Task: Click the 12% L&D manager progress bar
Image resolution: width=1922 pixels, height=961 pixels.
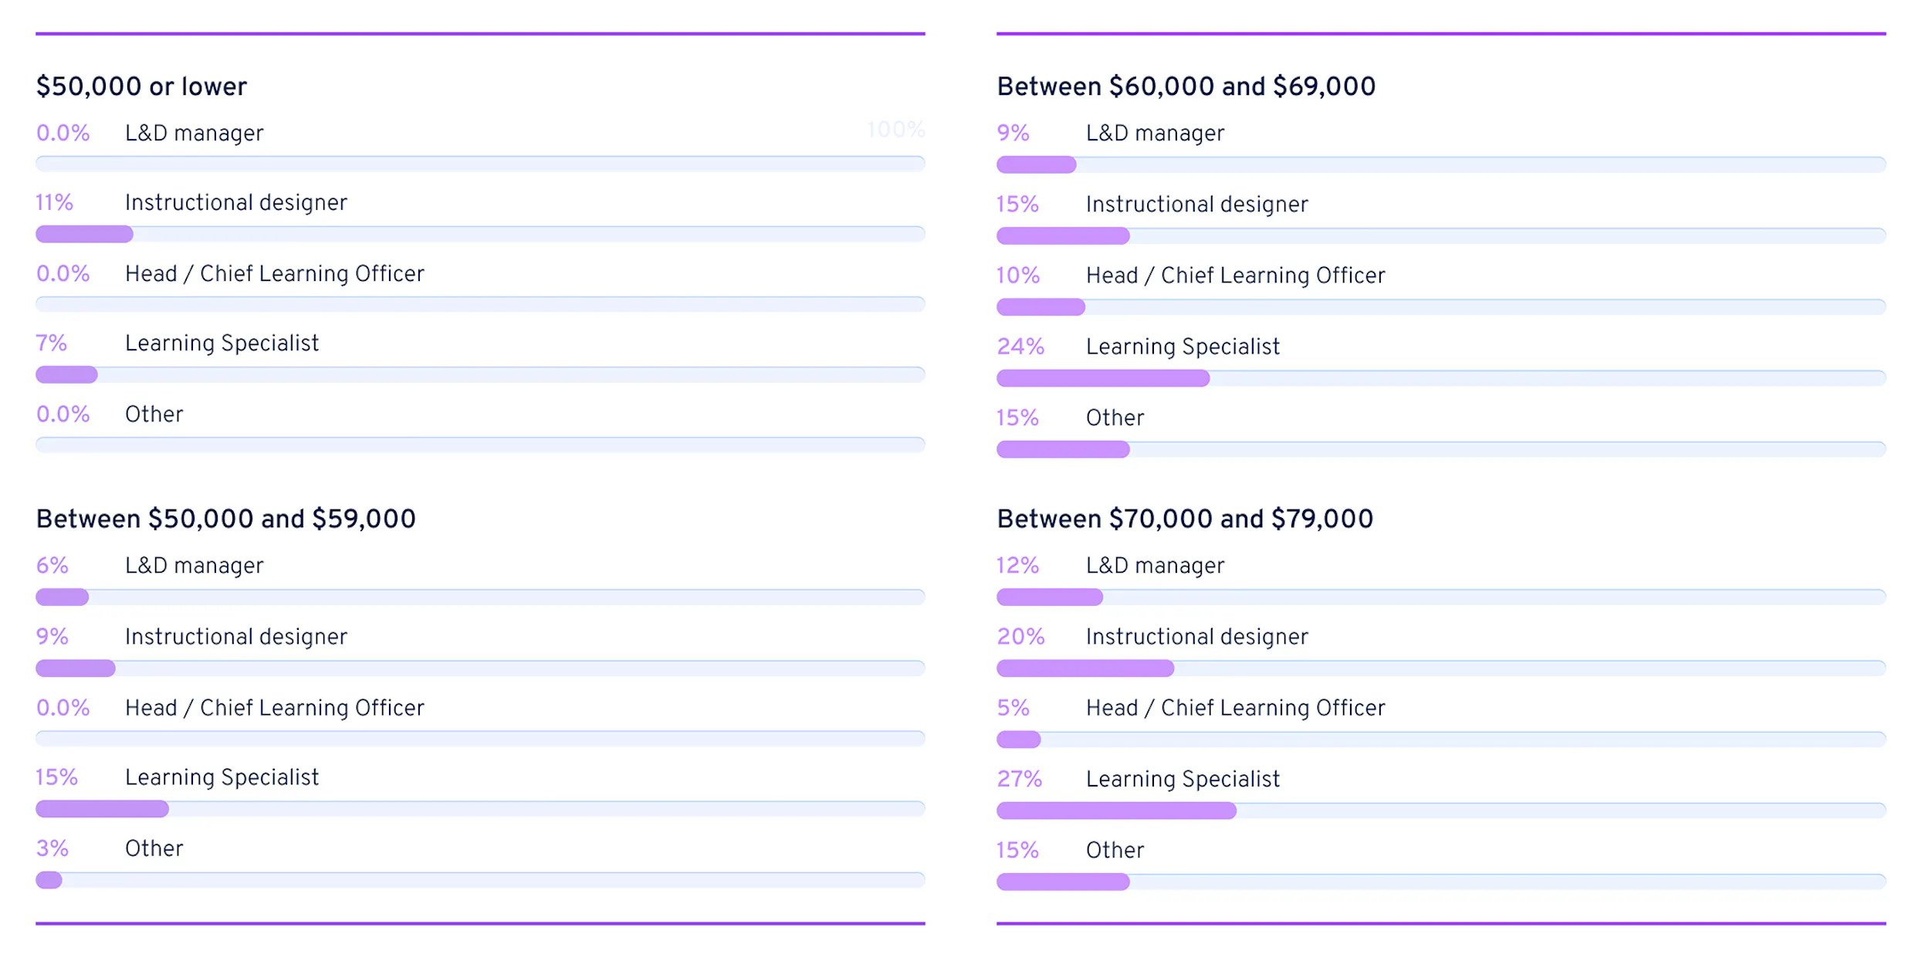Action: [x=1441, y=597]
